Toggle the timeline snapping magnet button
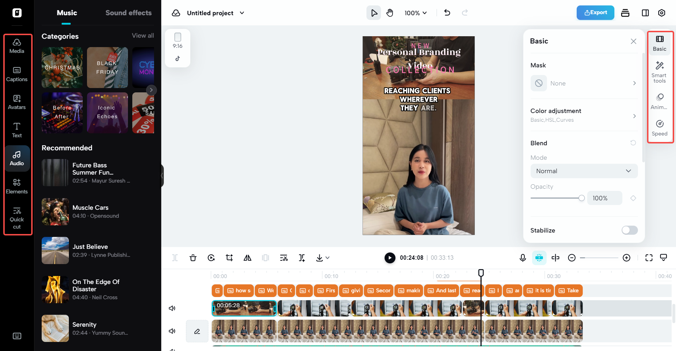676x351 pixels. click(x=539, y=258)
